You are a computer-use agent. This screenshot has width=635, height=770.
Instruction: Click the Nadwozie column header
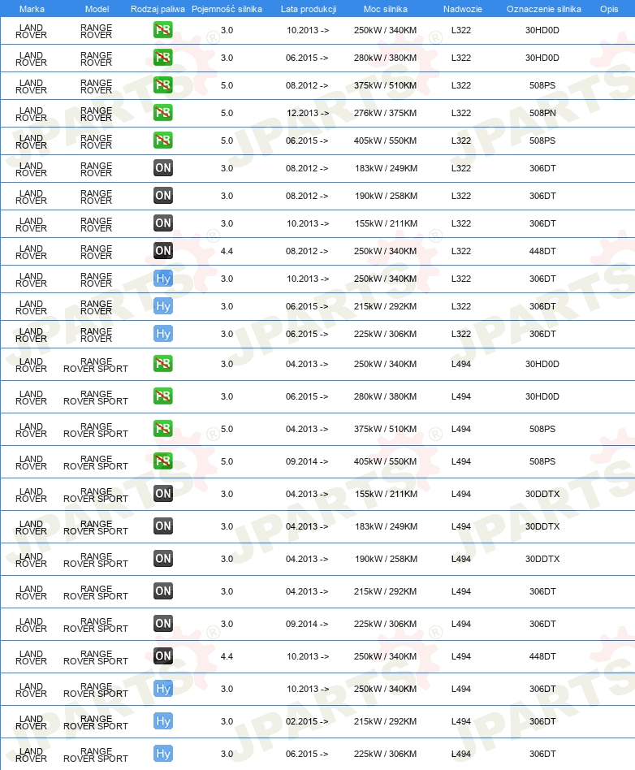pyautogui.click(x=462, y=9)
